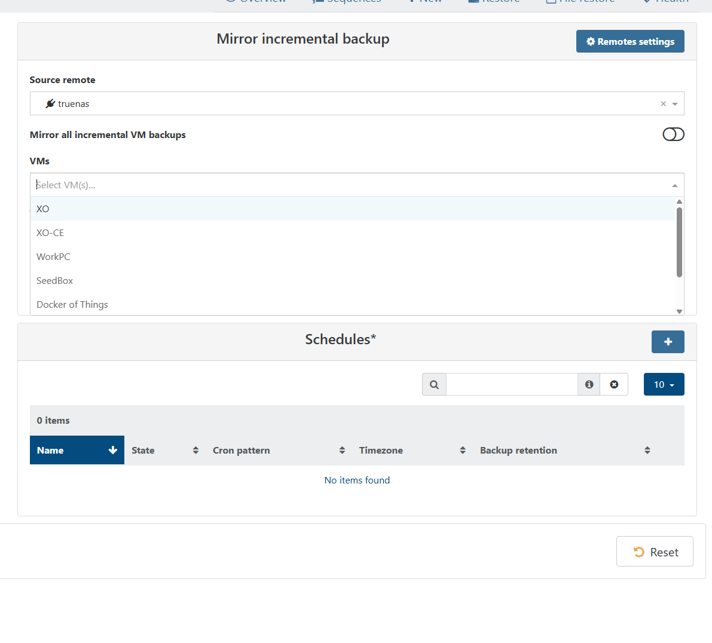The image size is (712, 643).
Task: Choose Docker of Things VM
Action: [x=72, y=304]
